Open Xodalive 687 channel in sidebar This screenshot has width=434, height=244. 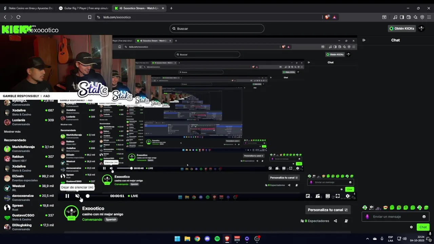(29, 112)
